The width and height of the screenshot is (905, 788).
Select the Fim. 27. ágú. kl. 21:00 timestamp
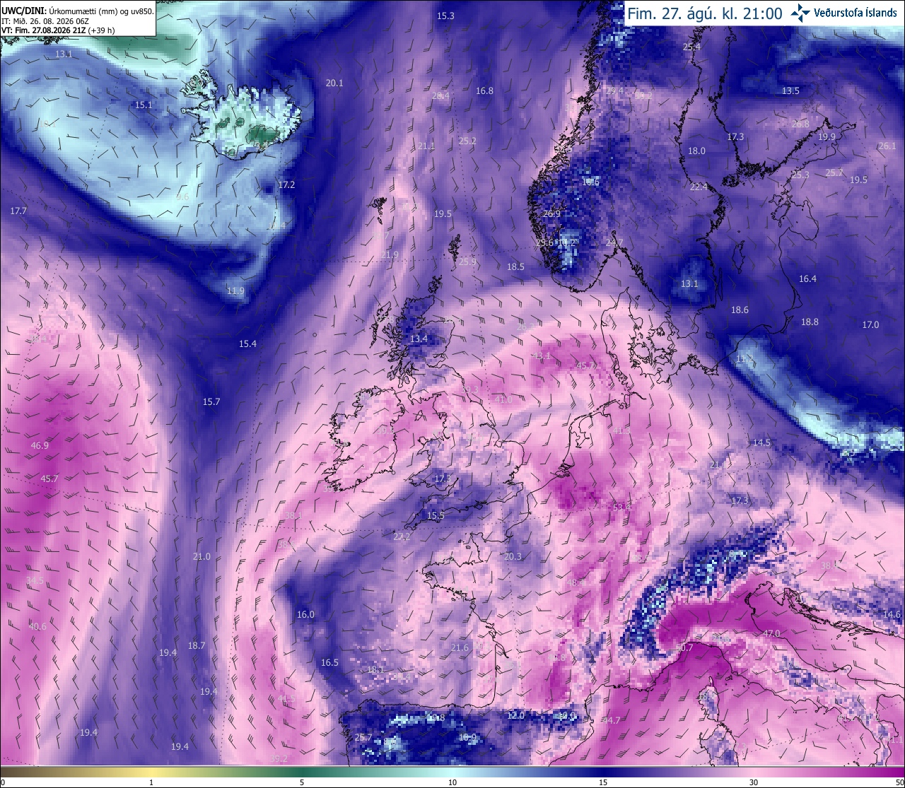(705, 13)
